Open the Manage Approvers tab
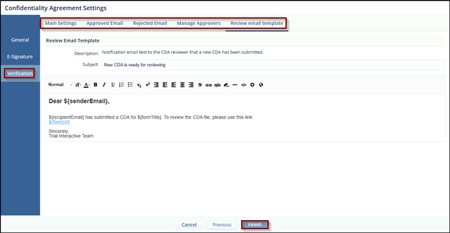Screen dimensions: 450x233 [x=199, y=23]
